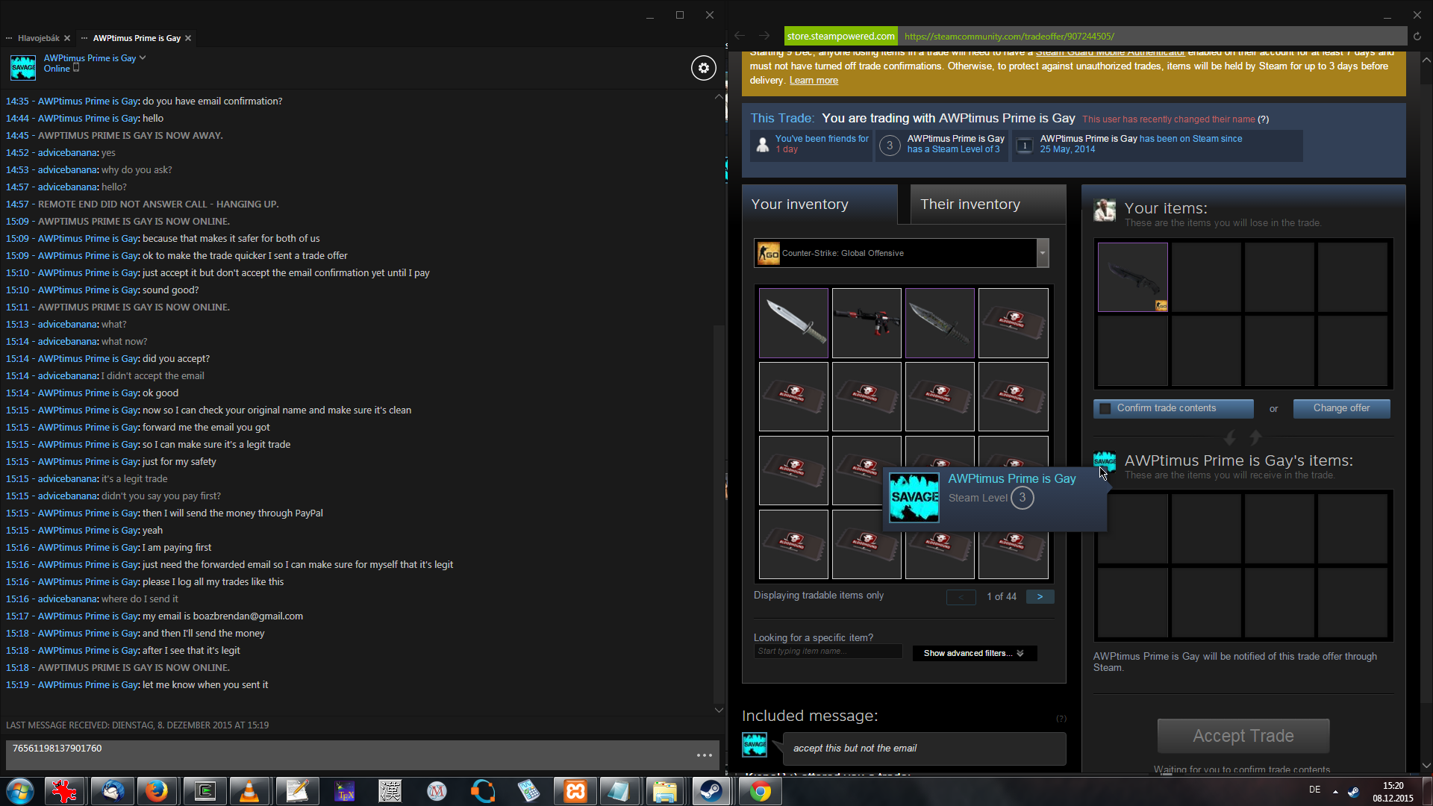
Task: Expand Counter-Strike game selector dropdown
Action: [1043, 253]
